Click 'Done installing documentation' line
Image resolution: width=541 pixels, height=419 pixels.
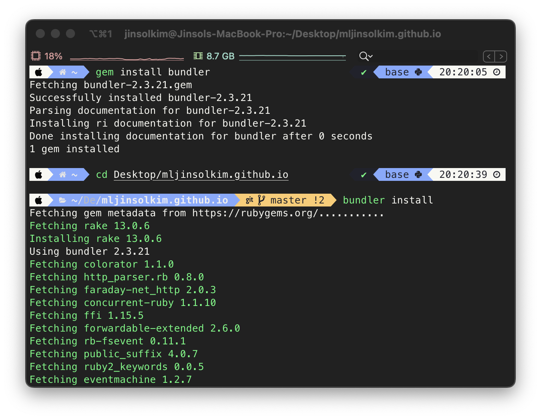coord(201,136)
